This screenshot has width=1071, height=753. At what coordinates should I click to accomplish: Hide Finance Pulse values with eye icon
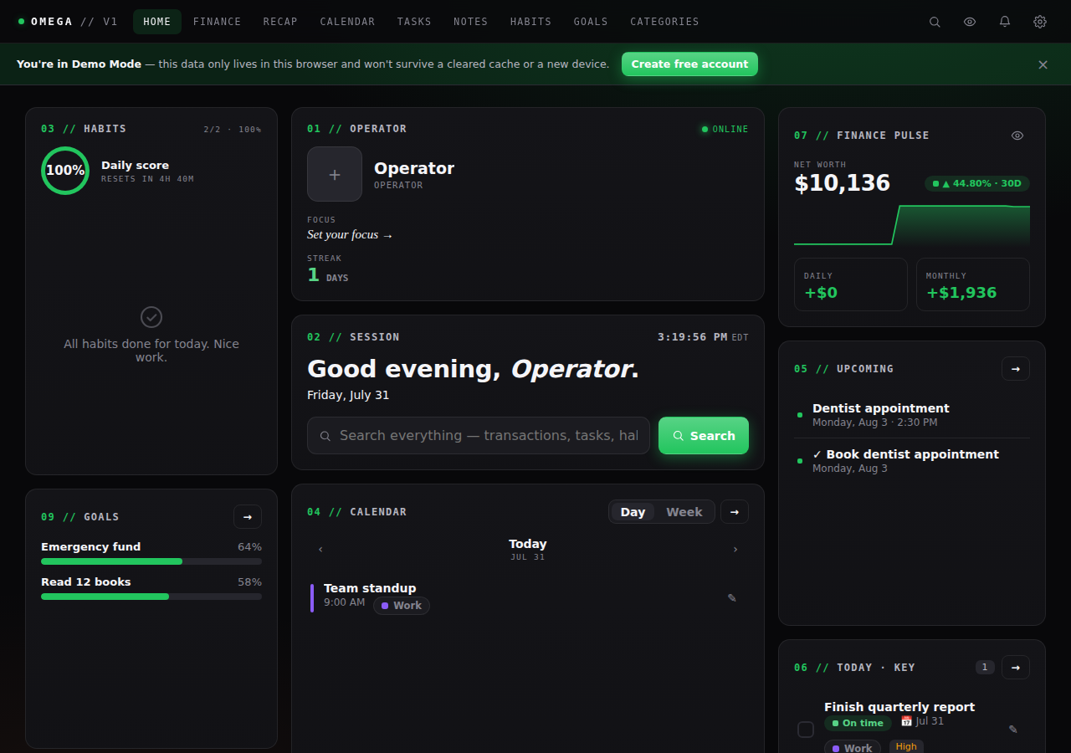pos(1017,136)
